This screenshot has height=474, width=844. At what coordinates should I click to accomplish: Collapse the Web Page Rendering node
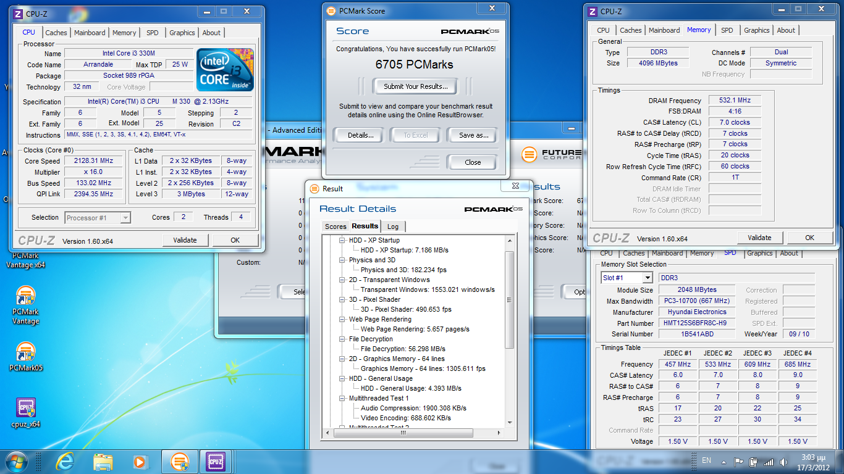[x=343, y=319]
